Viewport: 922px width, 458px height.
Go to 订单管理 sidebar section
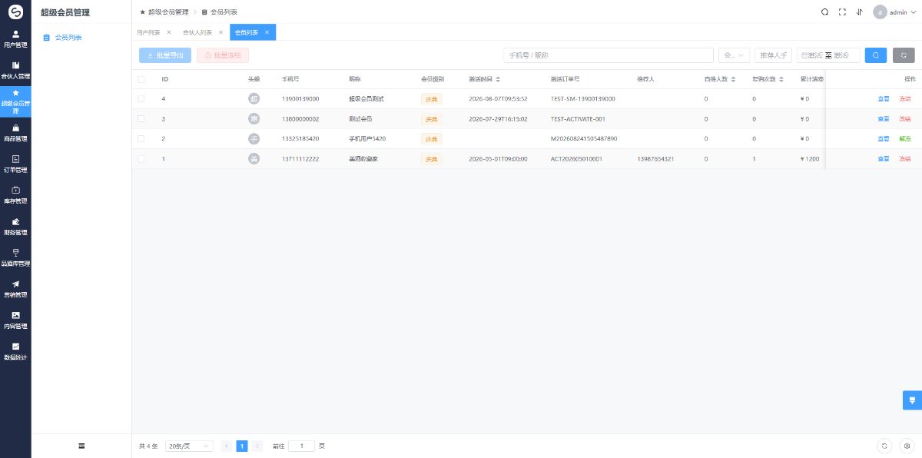pyautogui.click(x=15, y=164)
